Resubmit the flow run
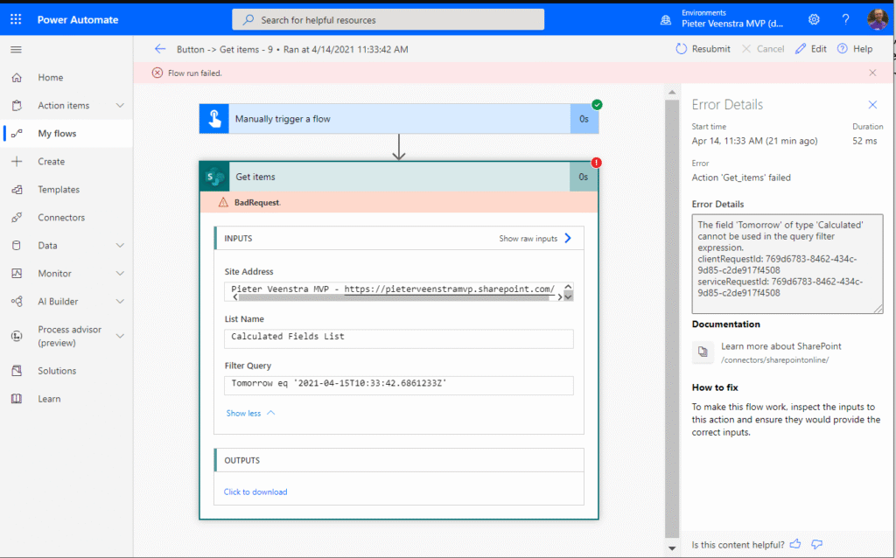 click(703, 49)
